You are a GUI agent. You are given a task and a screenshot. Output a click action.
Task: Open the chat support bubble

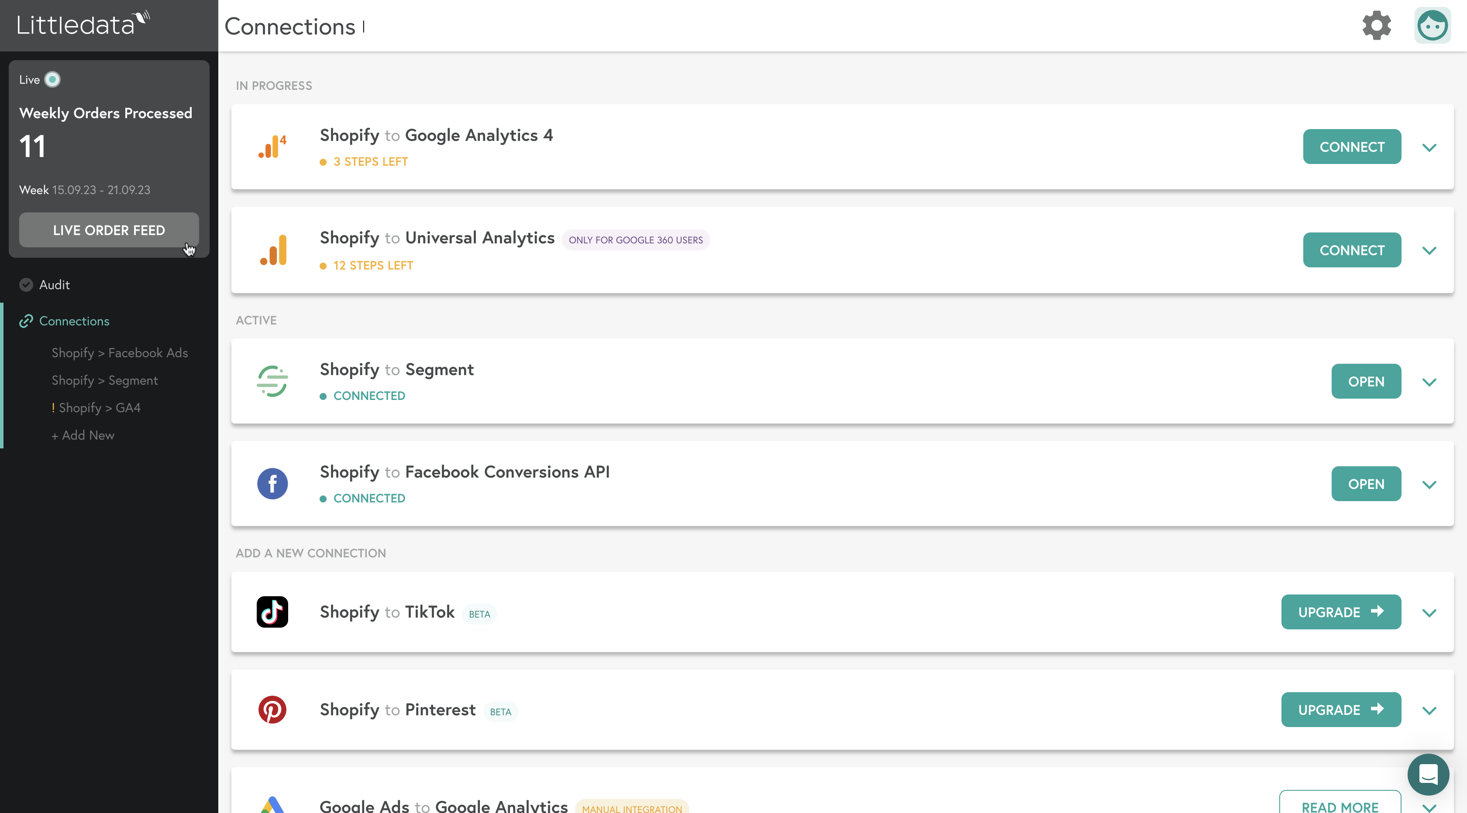(x=1428, y=774)
